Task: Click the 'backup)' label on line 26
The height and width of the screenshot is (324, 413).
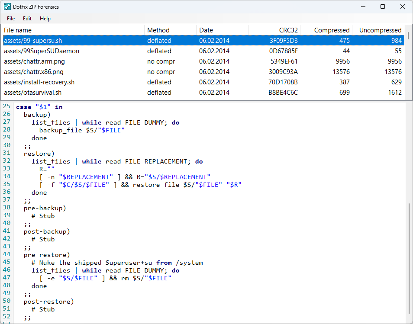Action: click(x=37, y=115)
